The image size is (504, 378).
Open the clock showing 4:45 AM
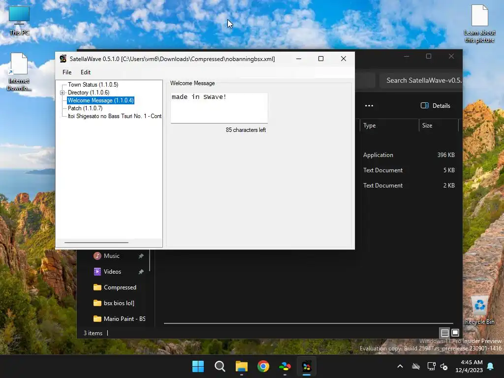pyautogui.click(x=469, y=366)
